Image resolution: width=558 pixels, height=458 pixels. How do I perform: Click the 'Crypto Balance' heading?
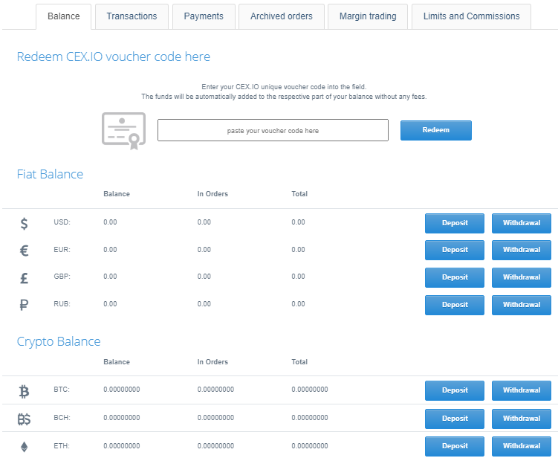(x=59, y=341)
